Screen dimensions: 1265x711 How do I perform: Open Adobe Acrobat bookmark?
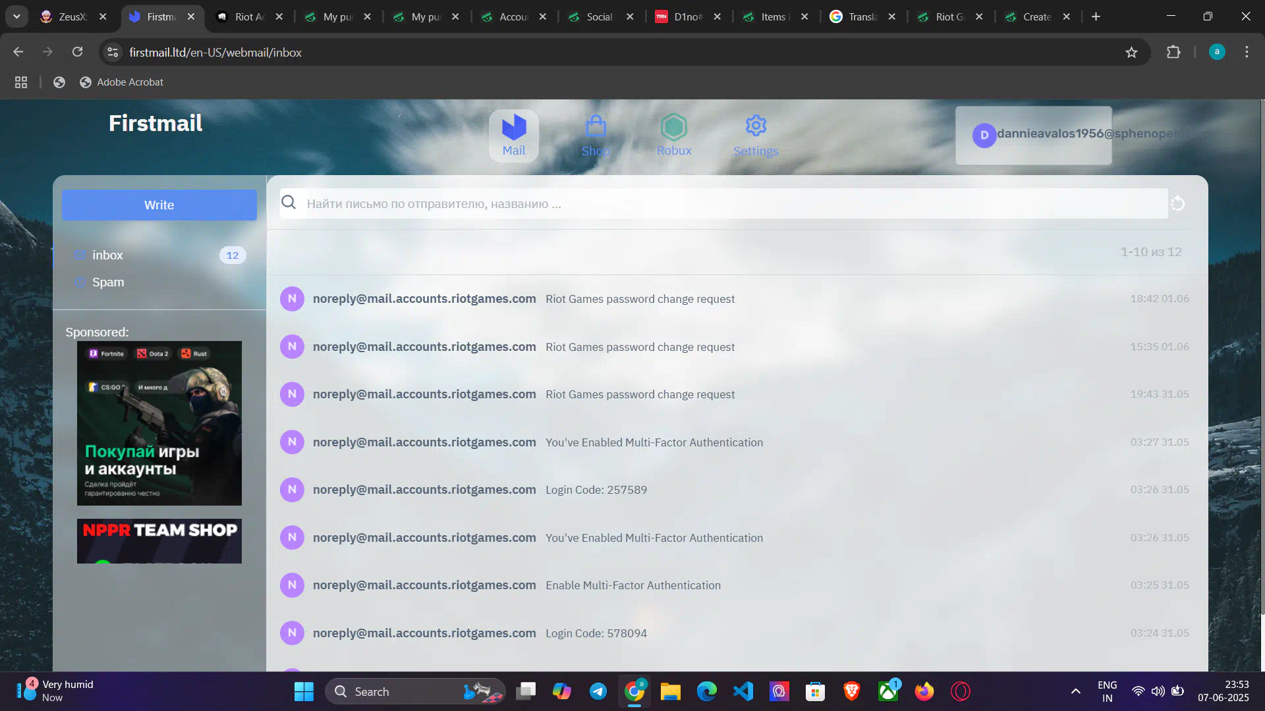pyautogui.click(x=121, y=82)
